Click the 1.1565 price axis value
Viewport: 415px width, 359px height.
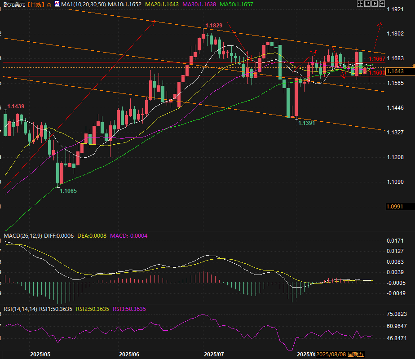(395, 83)
